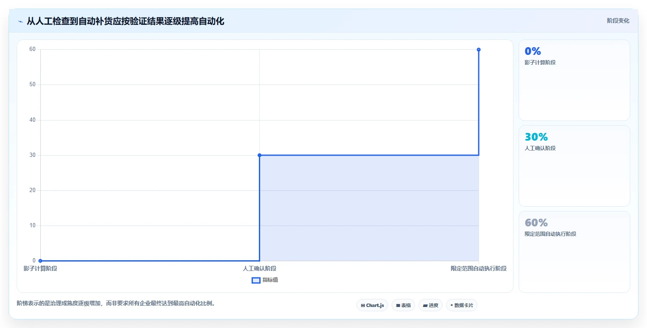Image resolution: width=647 pixels, height=328 pixels.
Task: Click y-axis tick label 50
Action: [32, 84]
